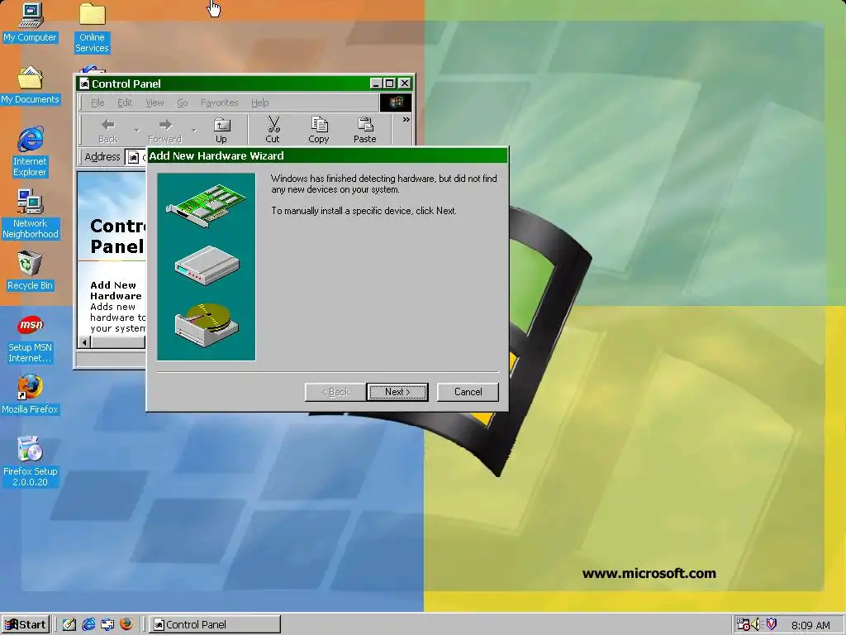The image size is (846, 635).
Task: Open the View menu in Control Panel
Action: pos(154,103)
